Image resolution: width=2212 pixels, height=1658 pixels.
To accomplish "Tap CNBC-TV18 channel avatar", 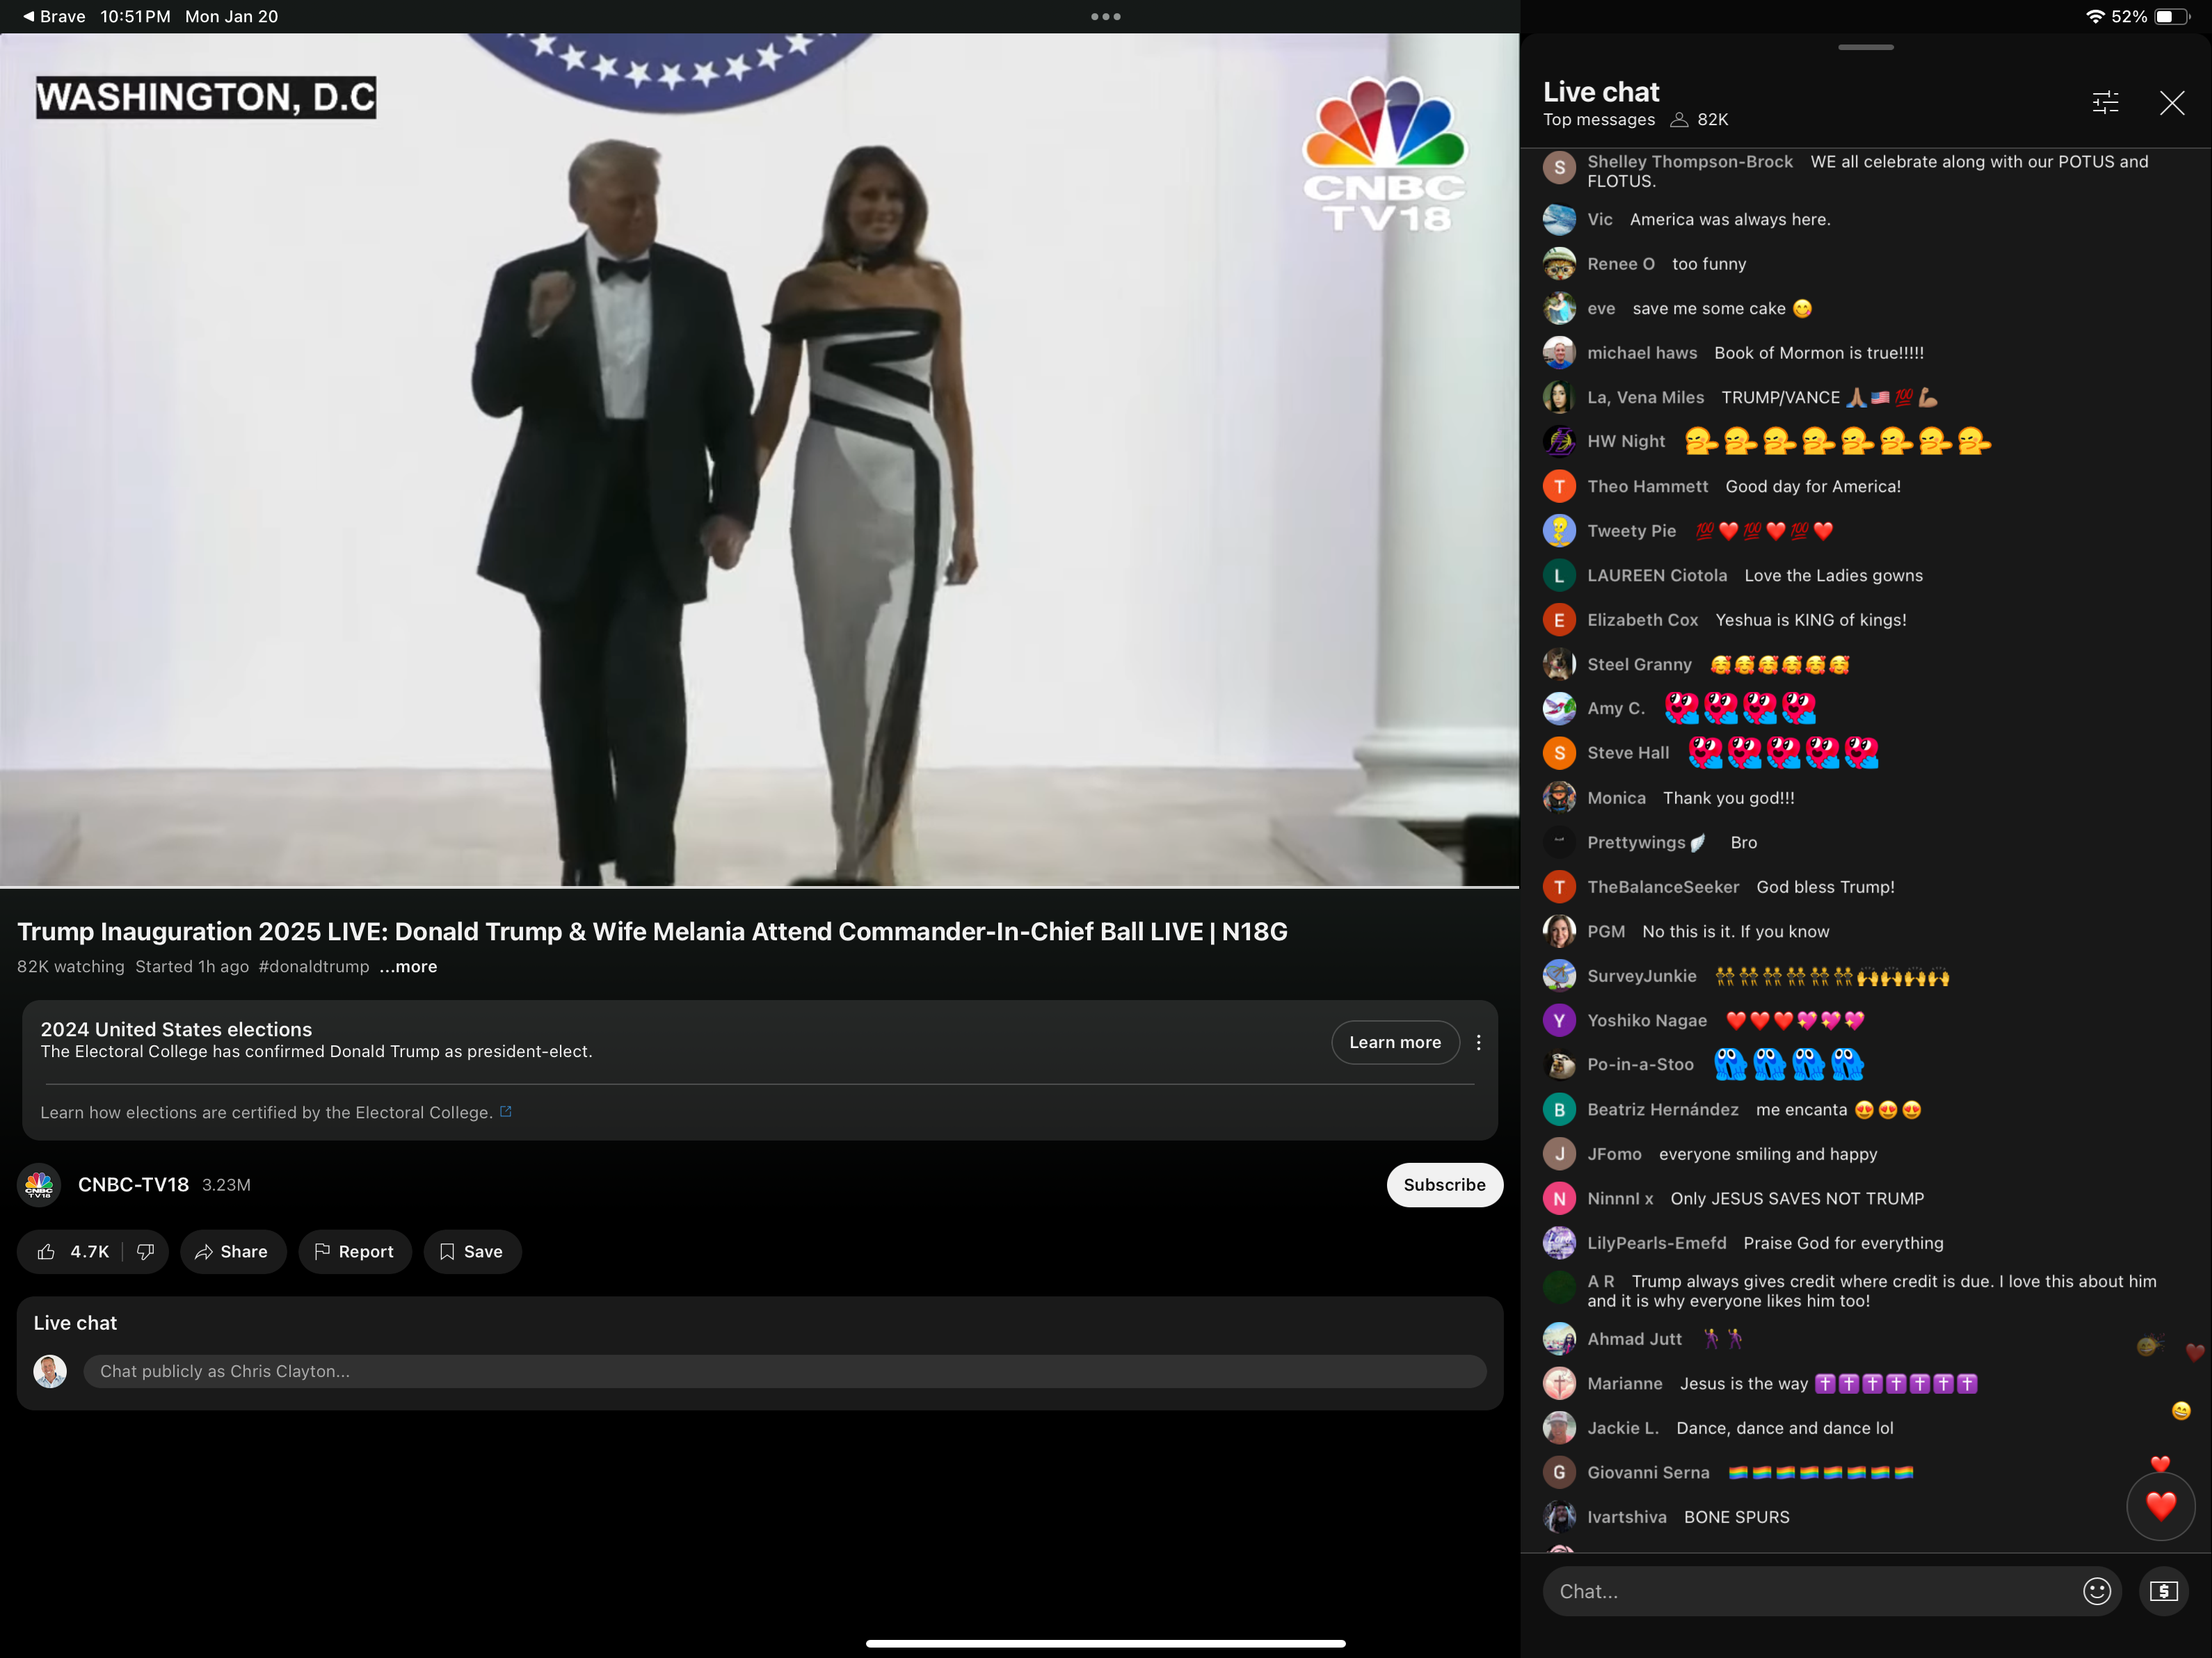I will click(x=39, y=1184).
